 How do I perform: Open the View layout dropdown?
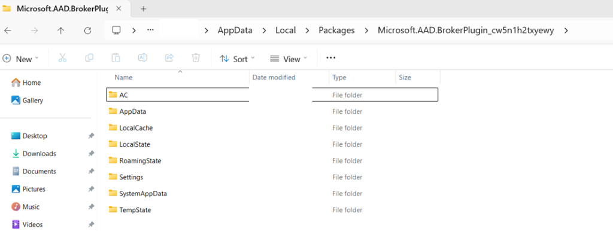pos(289,59)
